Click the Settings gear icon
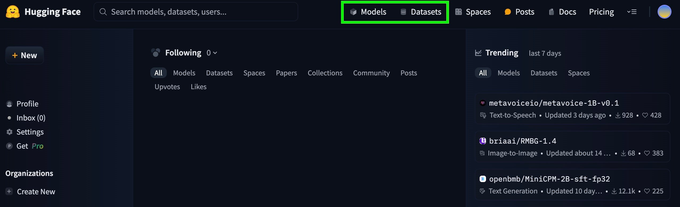 pyautogui.click(x=9, y=132)
